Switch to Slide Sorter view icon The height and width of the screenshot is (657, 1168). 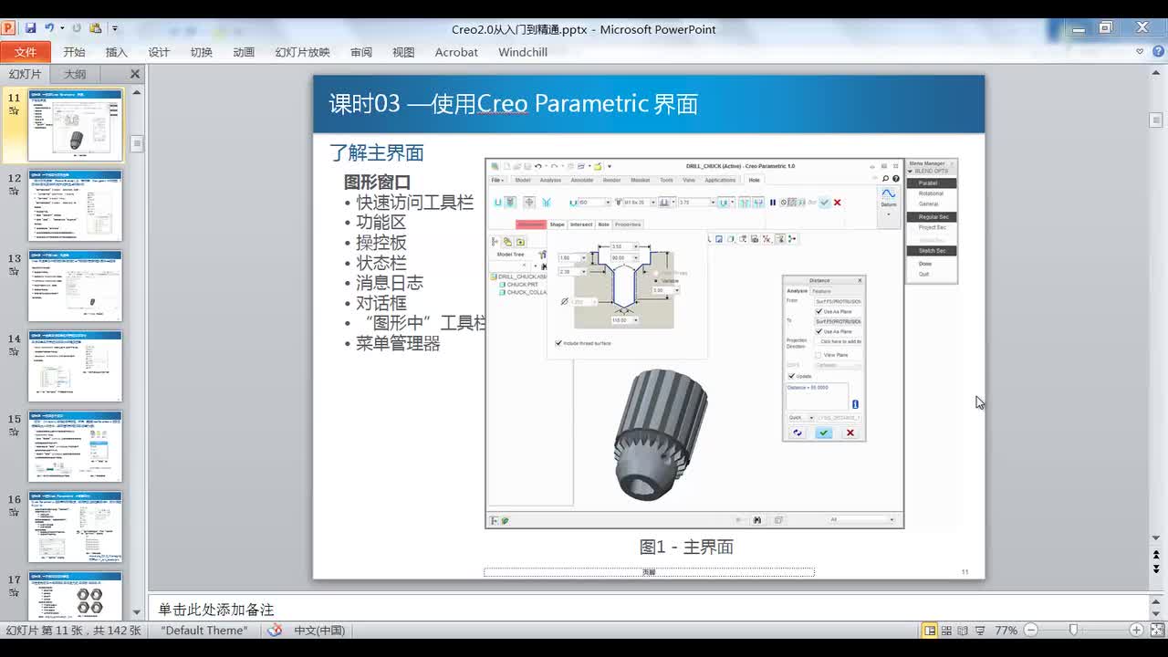click(x=947, y=631)
